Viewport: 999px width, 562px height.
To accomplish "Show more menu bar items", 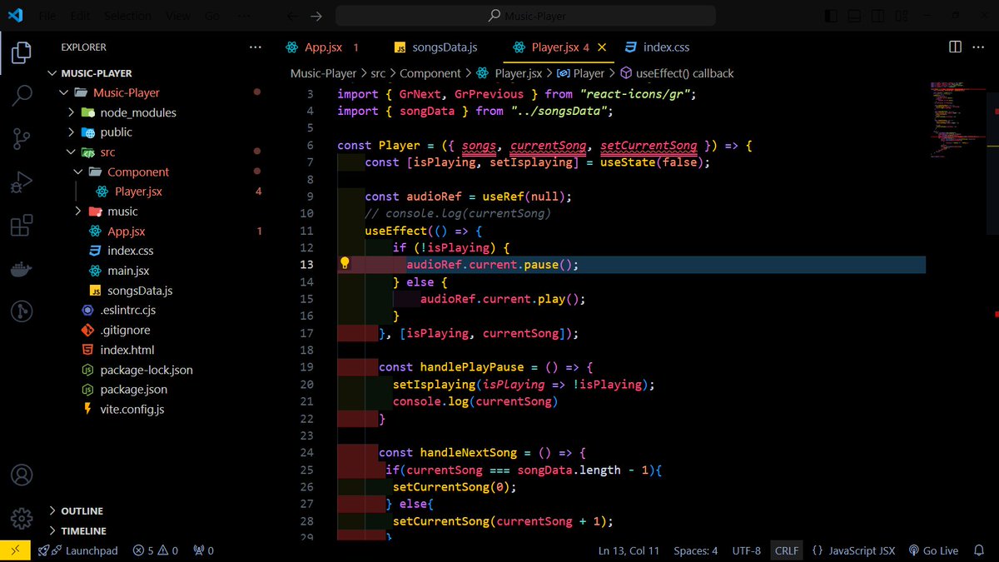I will point(246,16).
